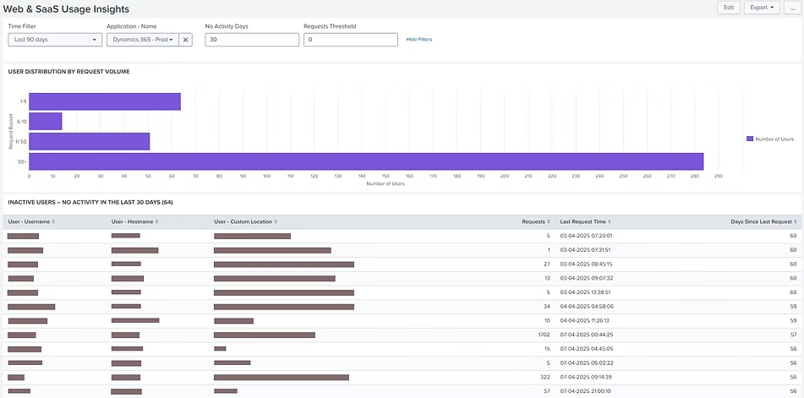Clear the Application Name filter with X
Viewport: 804px width, 398px height.
(x=186, y=40)
